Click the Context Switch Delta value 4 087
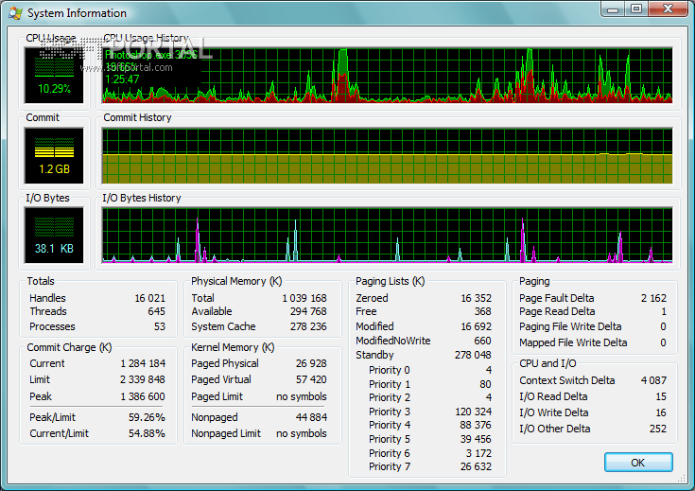 point(653,380)
